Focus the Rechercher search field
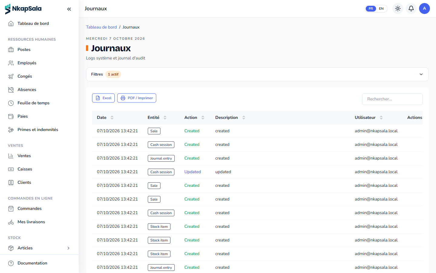The image size is (436, 273). [x=392, y=99]
